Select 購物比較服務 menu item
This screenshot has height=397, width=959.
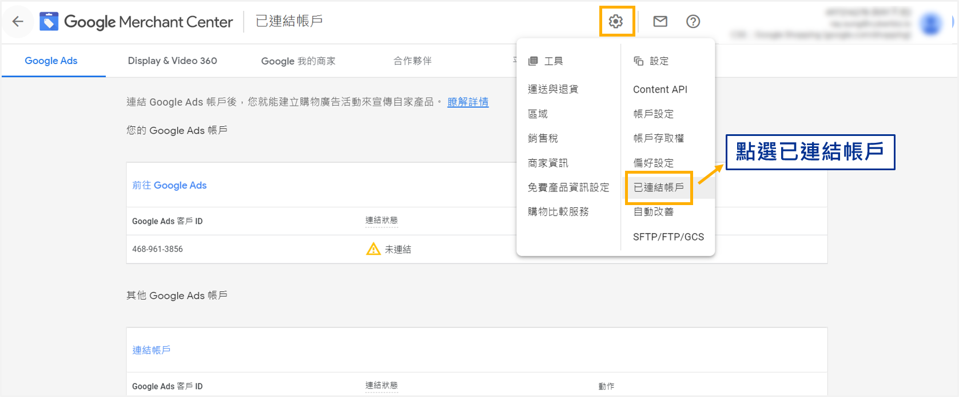pyautogui.click(x=558, y=212)
